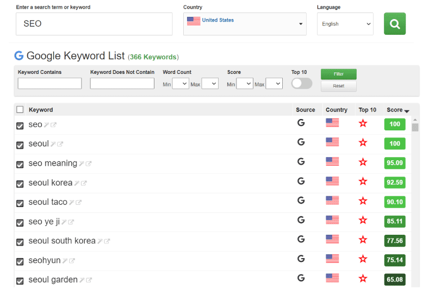Open external link for seo meaning
Screen dimensions: 435x288
tap(89, 164)
